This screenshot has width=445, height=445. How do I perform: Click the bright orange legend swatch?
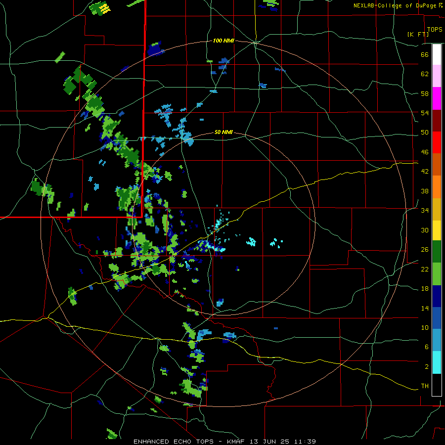pos(437,187)
